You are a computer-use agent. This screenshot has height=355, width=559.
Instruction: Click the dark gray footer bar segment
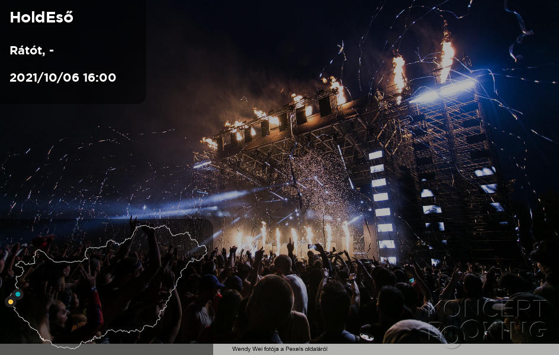pos(106,349)
